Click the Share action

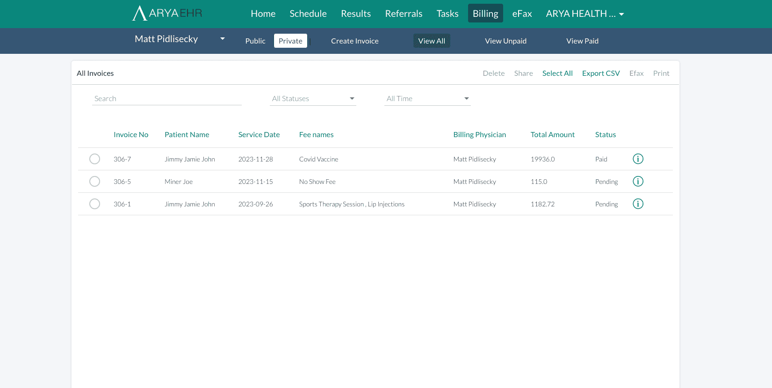click(x=523, y=73)
